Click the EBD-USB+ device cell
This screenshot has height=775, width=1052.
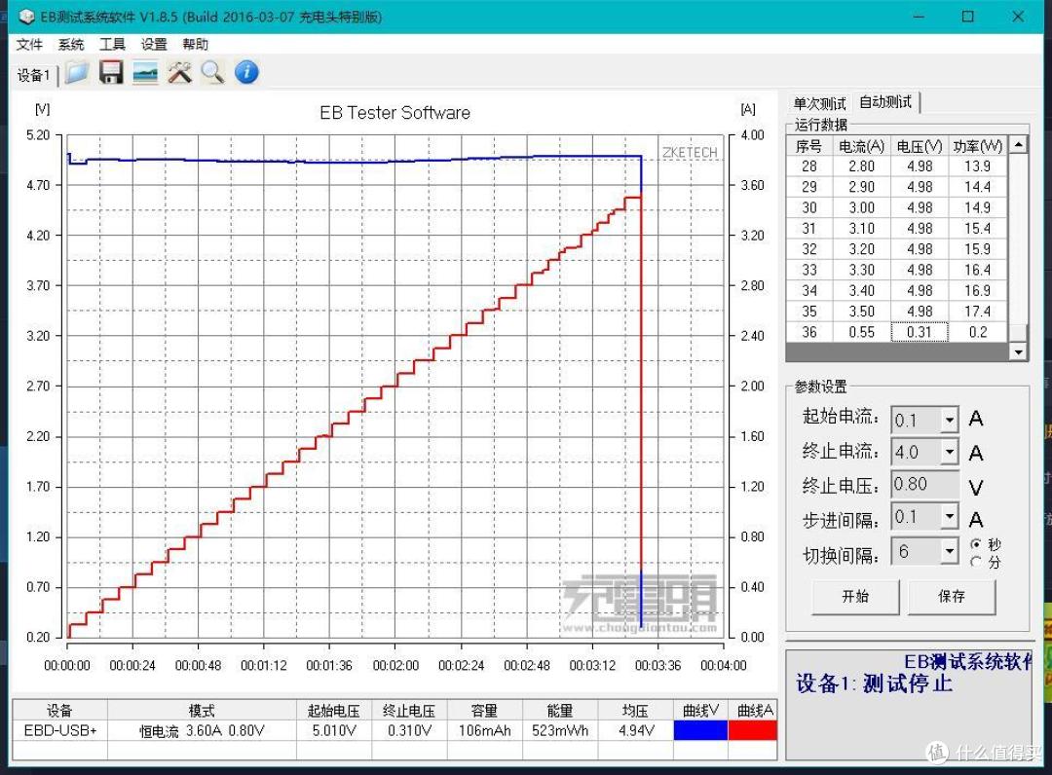[x=59, y=730]
